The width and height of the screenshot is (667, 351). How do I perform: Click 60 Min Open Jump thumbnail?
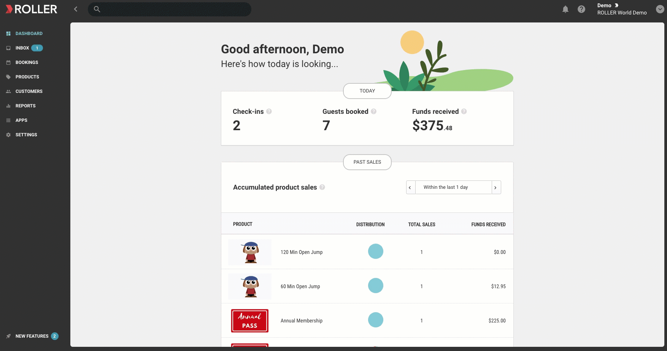point(250,286)
